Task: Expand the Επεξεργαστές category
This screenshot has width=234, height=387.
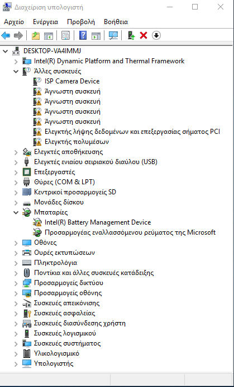Action: (x=16, y=172)
